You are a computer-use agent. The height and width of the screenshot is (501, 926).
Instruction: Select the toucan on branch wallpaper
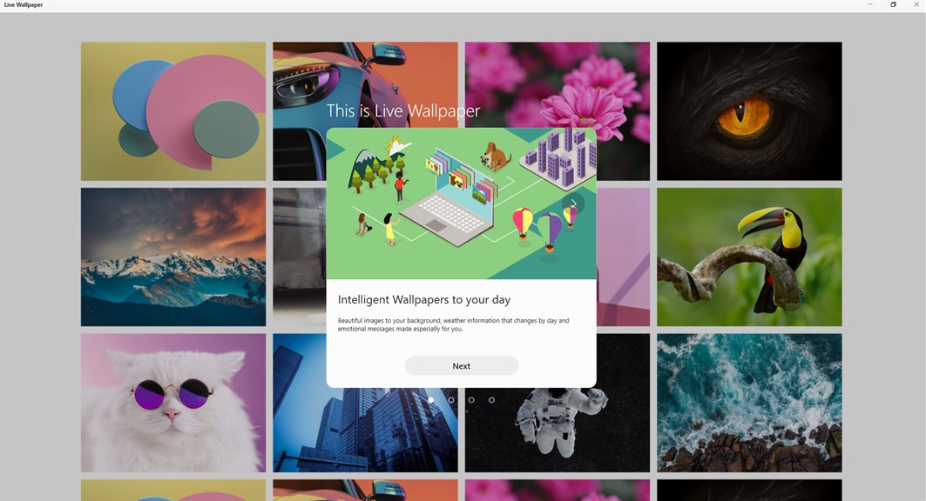(749, 257)
